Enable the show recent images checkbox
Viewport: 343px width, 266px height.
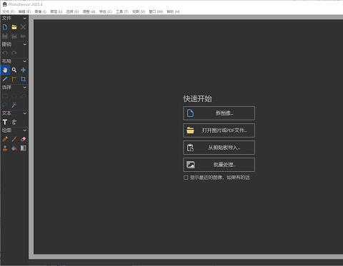point(186,178)
